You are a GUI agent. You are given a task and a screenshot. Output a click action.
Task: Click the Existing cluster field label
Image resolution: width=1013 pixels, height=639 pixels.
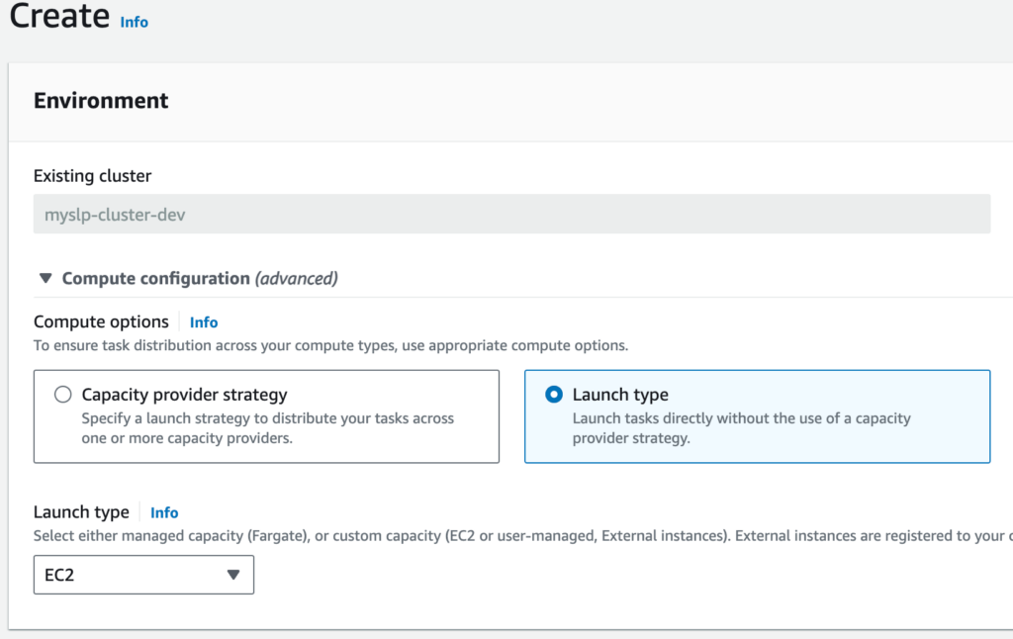[92, 176]
